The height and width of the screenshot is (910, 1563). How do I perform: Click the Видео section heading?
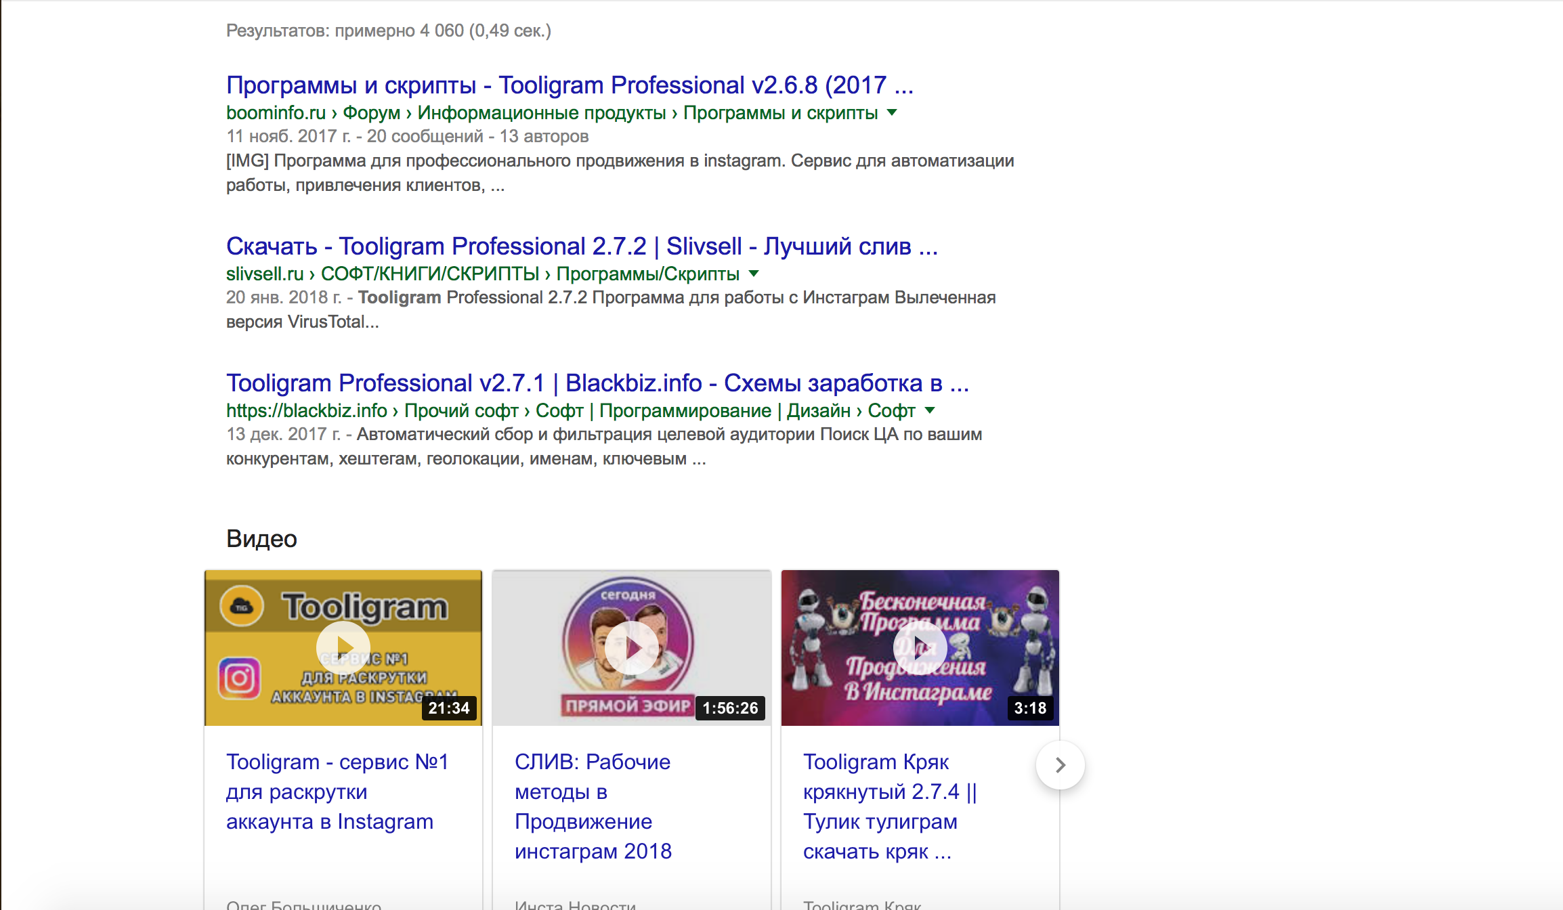click(261, 539)
